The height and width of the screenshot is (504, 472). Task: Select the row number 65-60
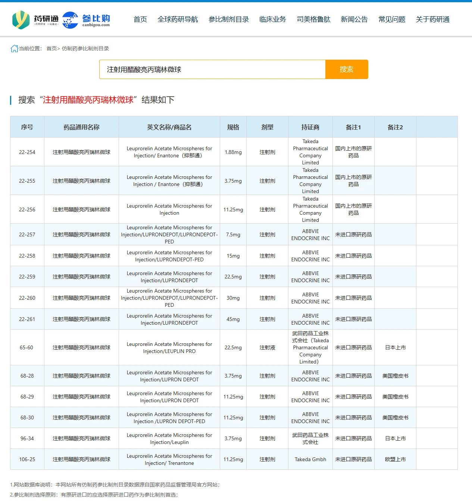click(26, 347)
